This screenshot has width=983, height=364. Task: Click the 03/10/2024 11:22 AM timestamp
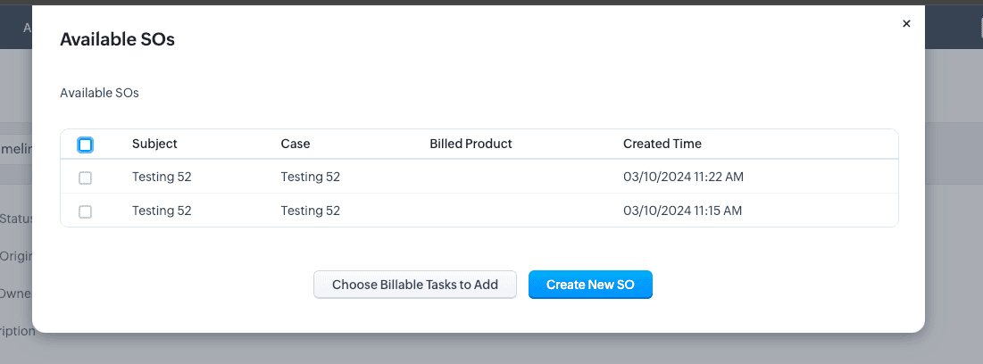tap(683, 177)
